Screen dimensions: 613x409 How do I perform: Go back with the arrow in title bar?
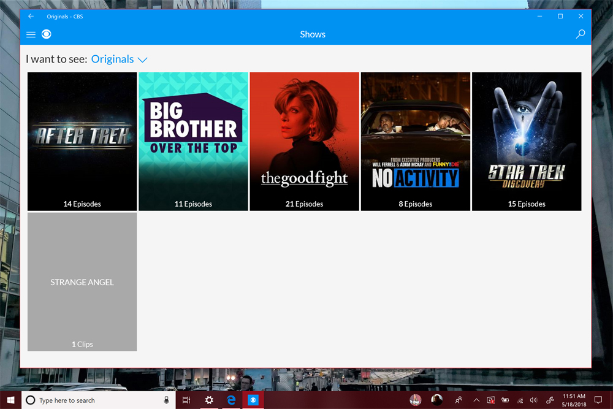[x=31, y=16]
